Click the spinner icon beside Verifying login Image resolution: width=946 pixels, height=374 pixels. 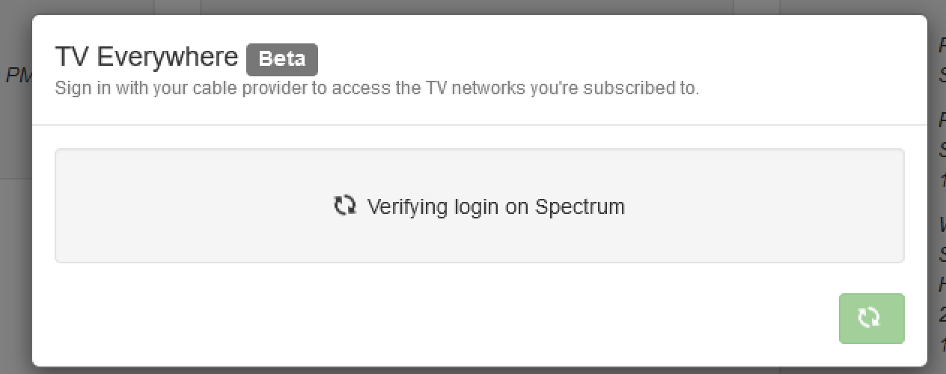click(344, 206)
